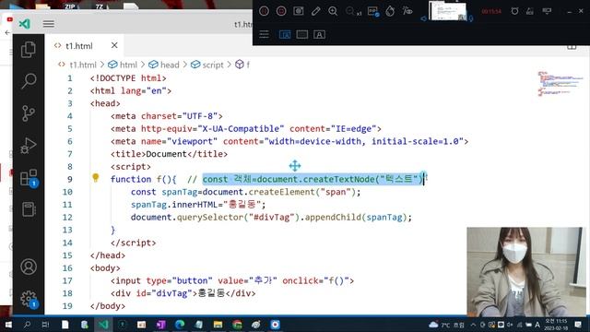Click the recorder zoom-in magnifier
Screen dimensions: 590x332
pyautogui.click(x=333, y=11)
